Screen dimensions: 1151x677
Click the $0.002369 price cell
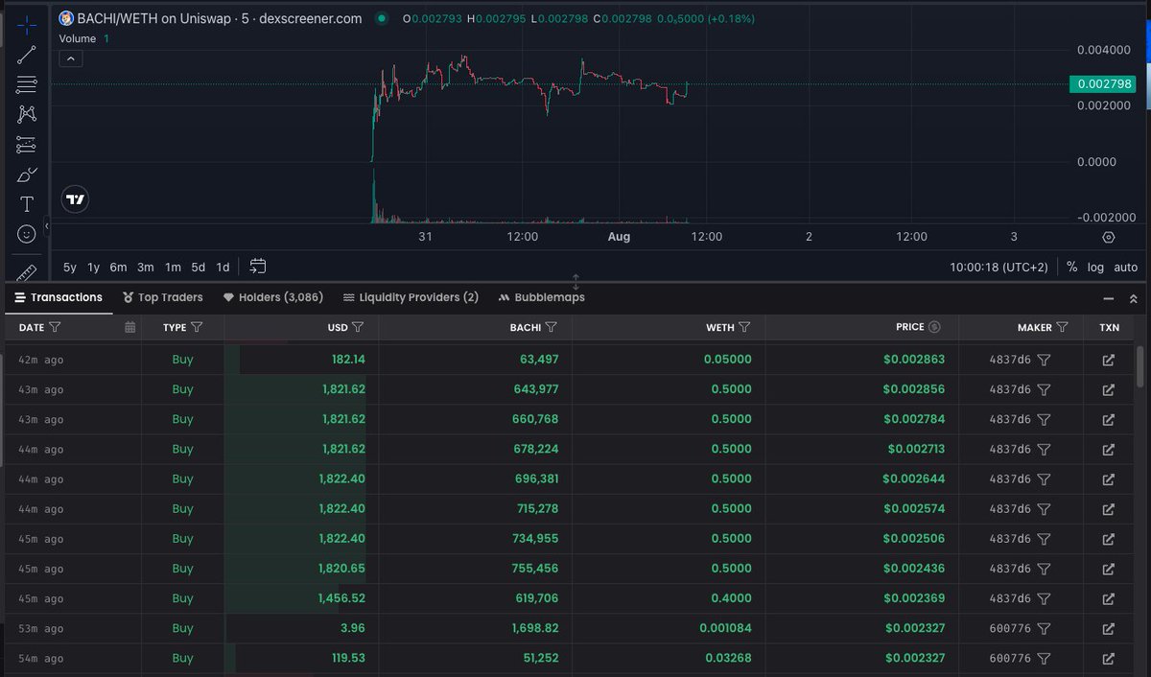(x=914, y=598)
